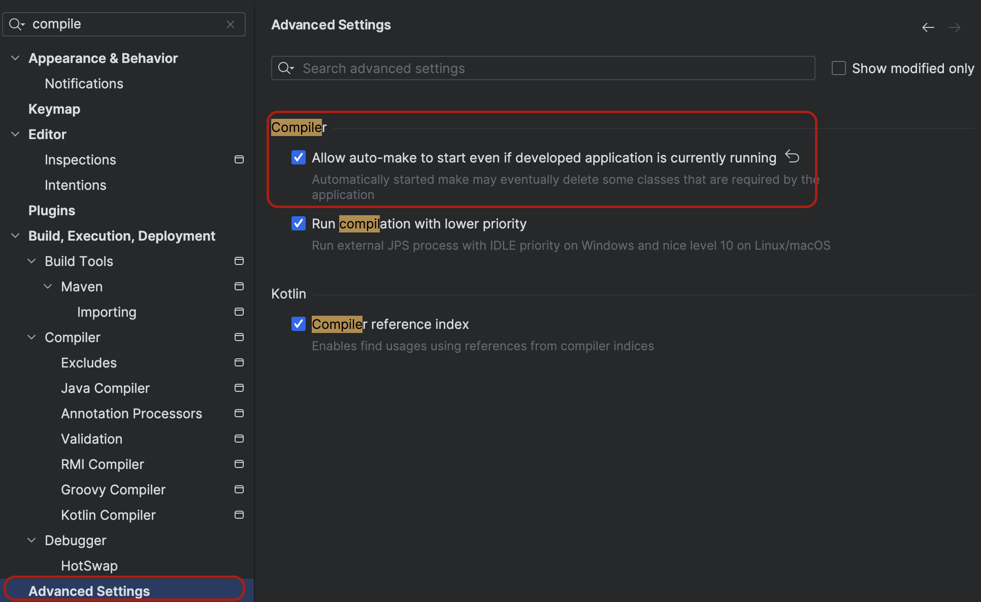Viewport: 981px width, 602px height.
Task: Click project-level icon beside Inspections
Action: pyautogui.click(x=239, y=159)
